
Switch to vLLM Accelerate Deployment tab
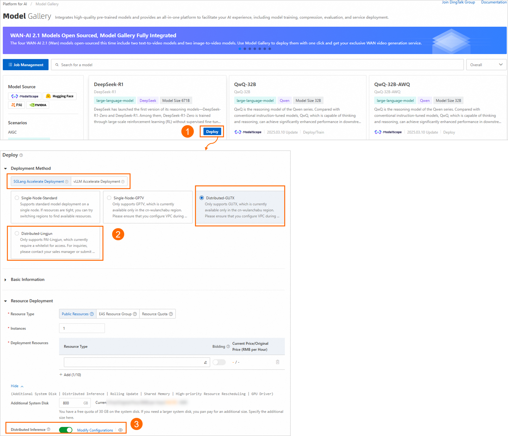coord(97,181)
